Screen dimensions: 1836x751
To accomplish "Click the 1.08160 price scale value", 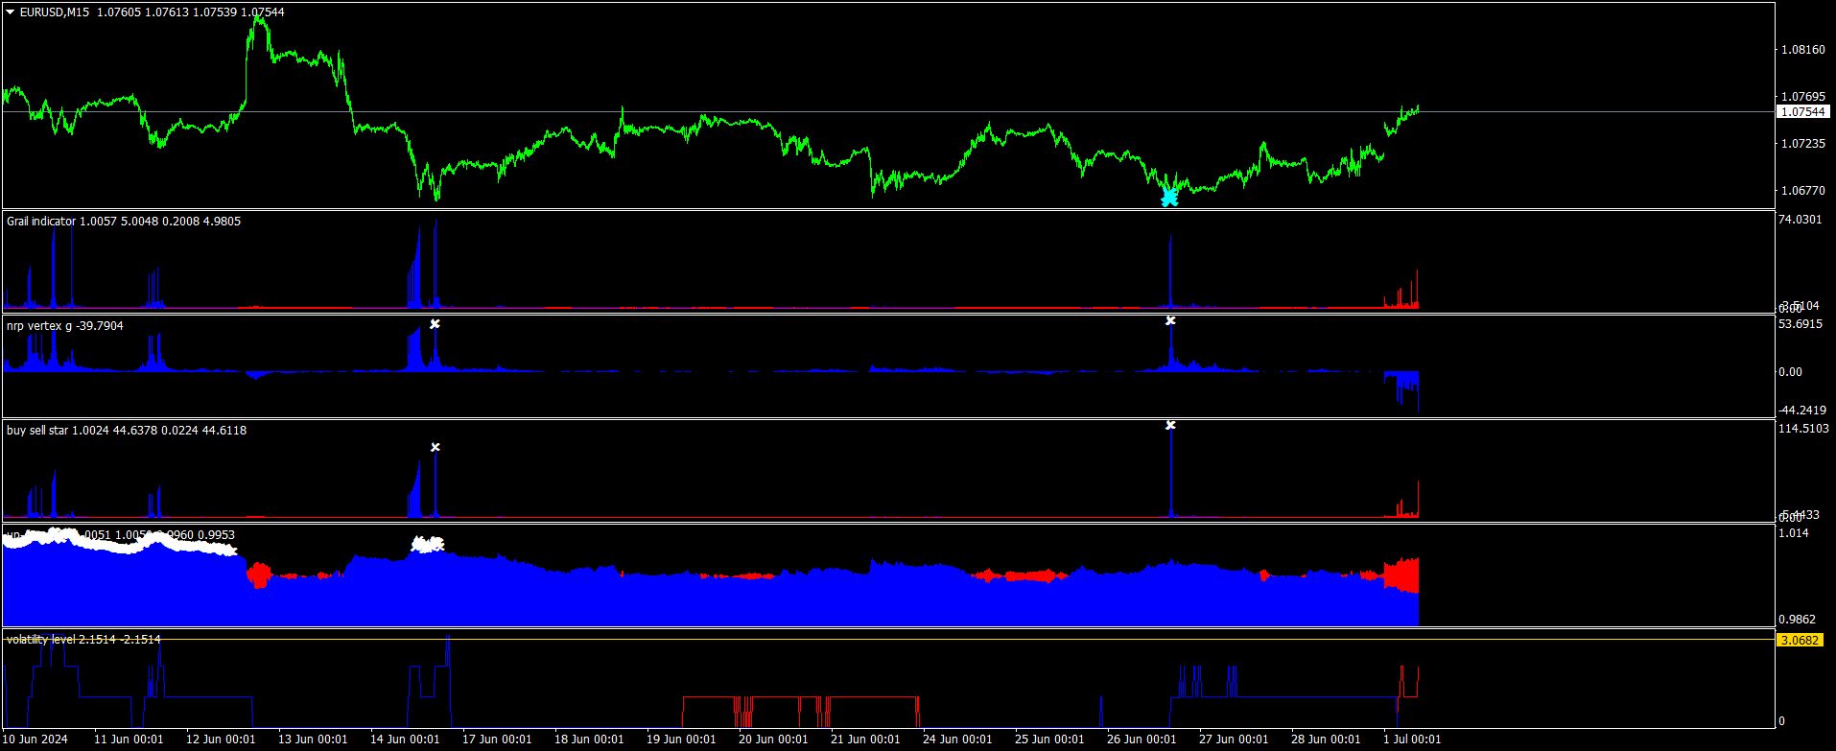I will pyautogui.click(x=1803, y=50).
